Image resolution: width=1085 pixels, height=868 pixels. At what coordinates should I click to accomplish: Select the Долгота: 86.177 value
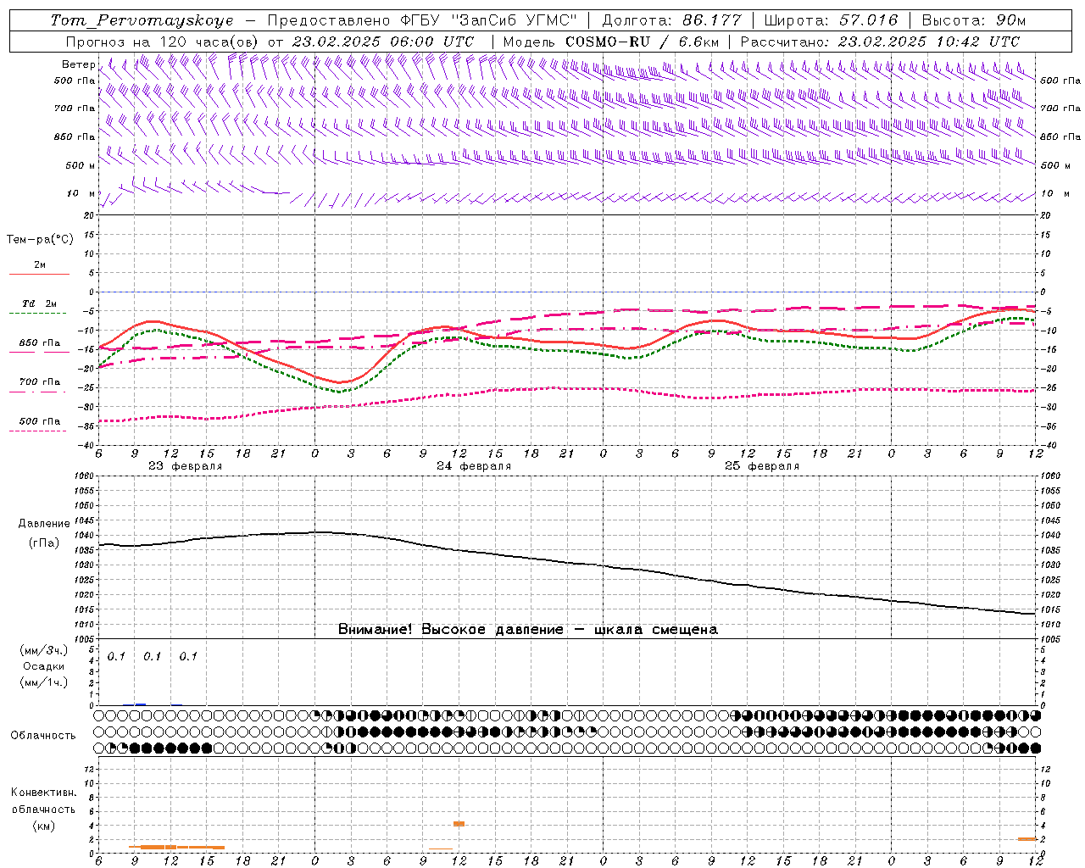(x=671, y=20)
